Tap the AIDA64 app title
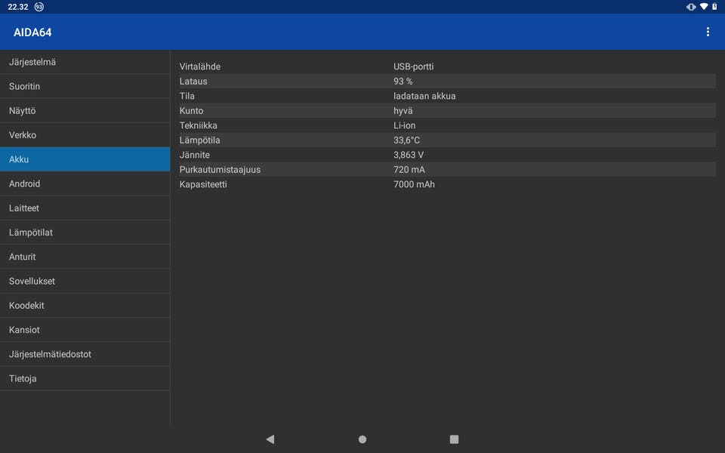 click(32, 32)
